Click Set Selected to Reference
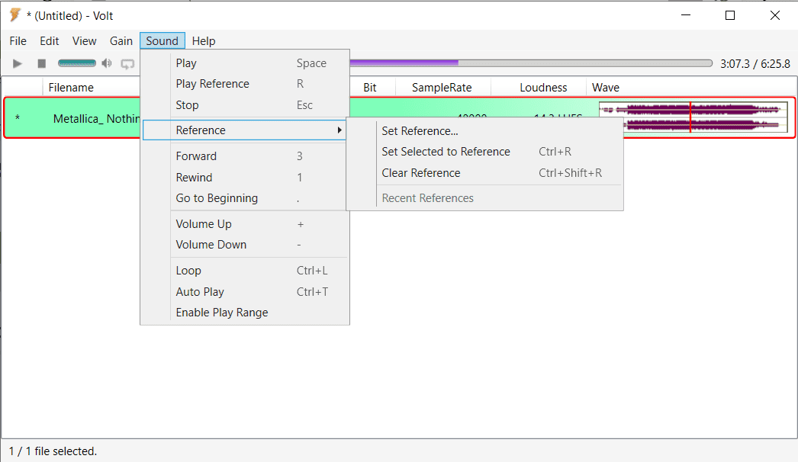This screenshot has width=798, height=462. pyautogui.click(x=446, y=152)
